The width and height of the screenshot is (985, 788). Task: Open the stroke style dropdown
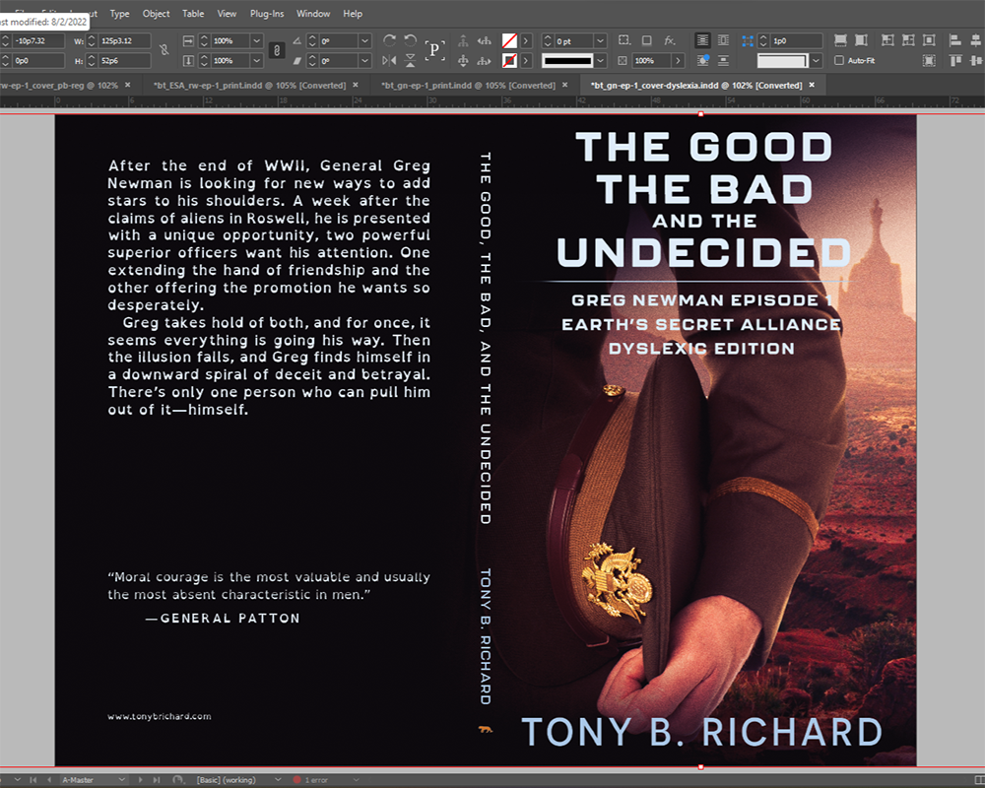click(601, 61)
